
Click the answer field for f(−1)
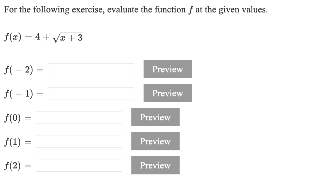coord(91,93)
